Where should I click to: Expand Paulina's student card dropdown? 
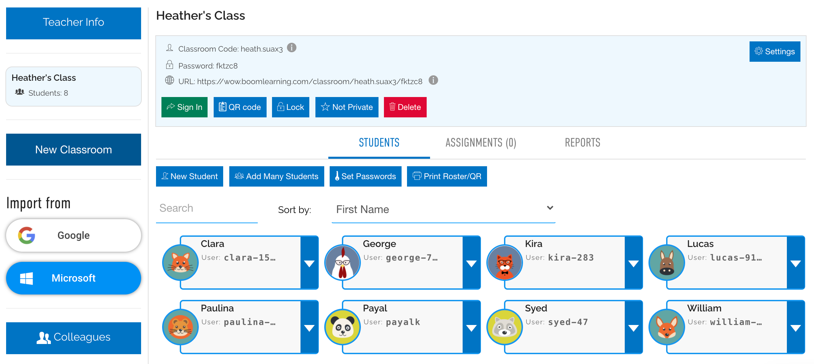(x=309, y=327)
